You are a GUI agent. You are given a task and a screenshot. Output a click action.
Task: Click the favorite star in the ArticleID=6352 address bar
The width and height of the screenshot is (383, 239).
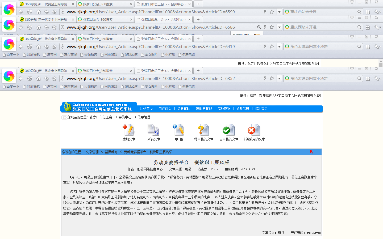point(272,78)
